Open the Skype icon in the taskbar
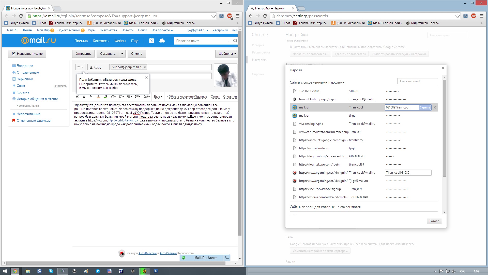 [51, 271]
